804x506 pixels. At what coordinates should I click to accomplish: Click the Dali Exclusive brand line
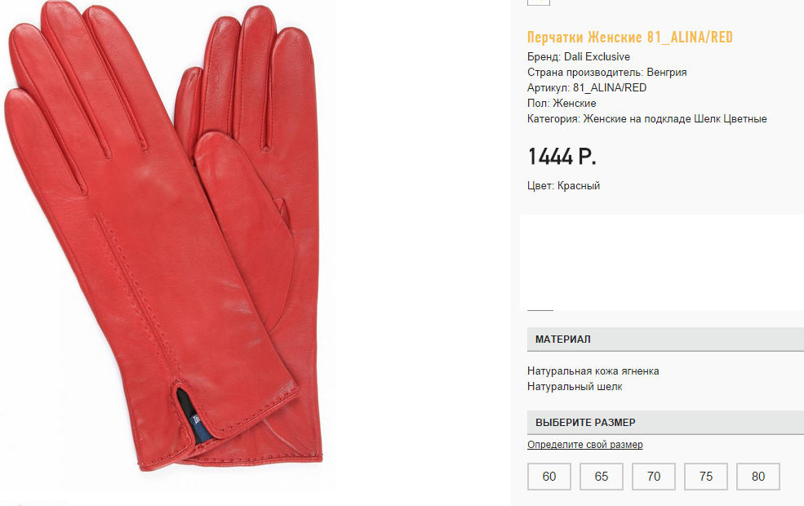click(x=579, y=57)
